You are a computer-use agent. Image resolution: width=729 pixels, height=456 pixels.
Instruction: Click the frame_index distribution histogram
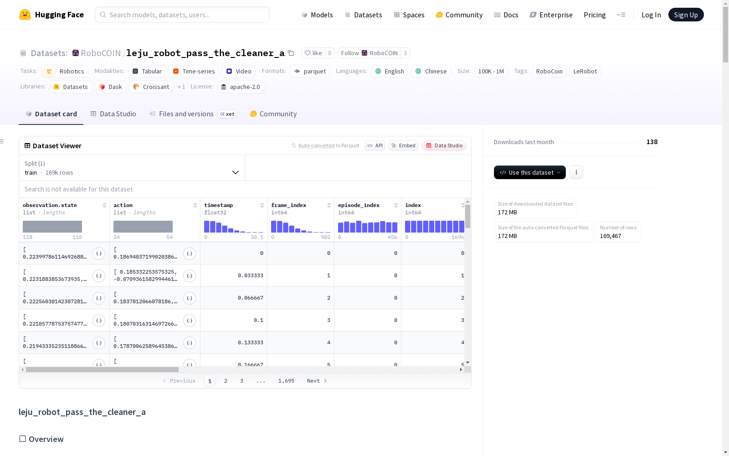coord(301,227)
